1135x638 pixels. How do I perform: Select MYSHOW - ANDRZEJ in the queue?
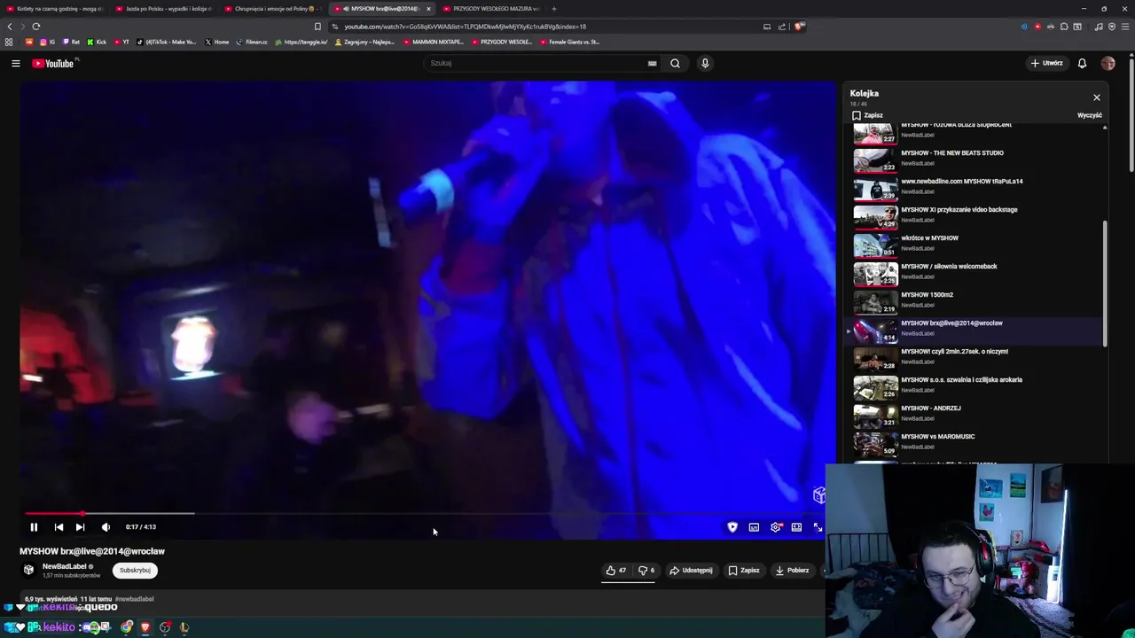coord(975,415)
